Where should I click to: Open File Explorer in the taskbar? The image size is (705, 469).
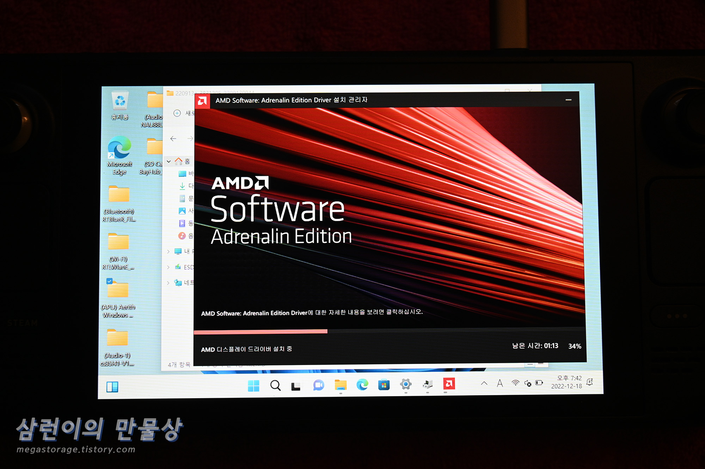tap(341, 385)
